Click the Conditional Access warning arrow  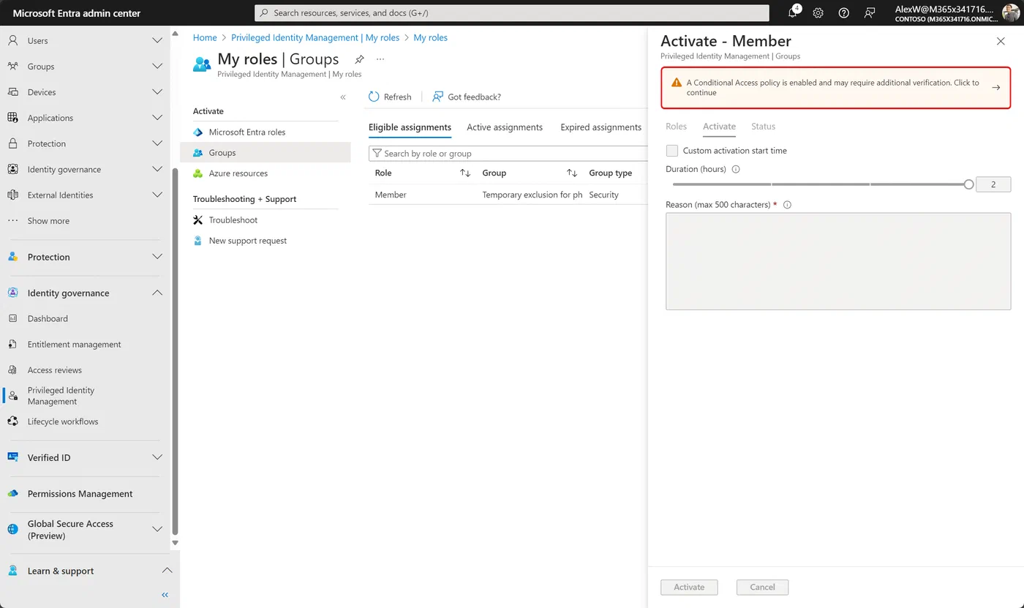click(995, 88)
